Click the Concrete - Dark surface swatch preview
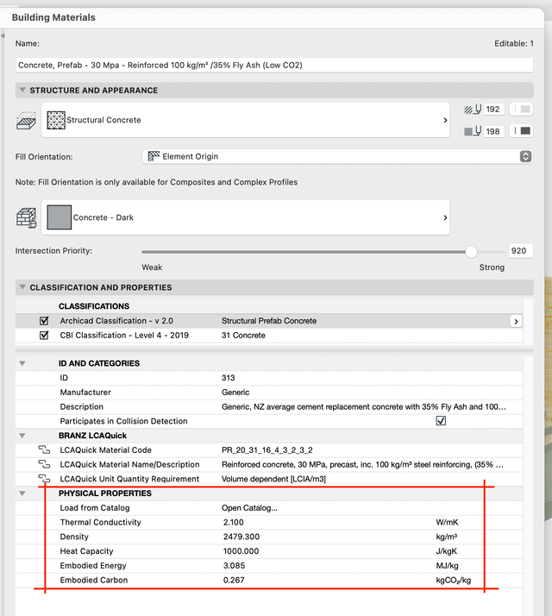 pyautogui.click(x=60, y=217)
